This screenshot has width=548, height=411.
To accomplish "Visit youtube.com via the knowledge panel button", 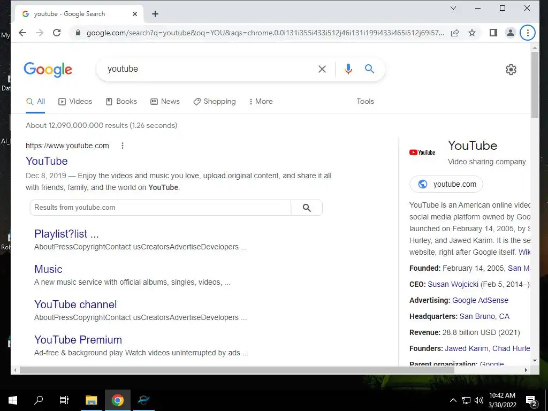I will pos(446,184).
